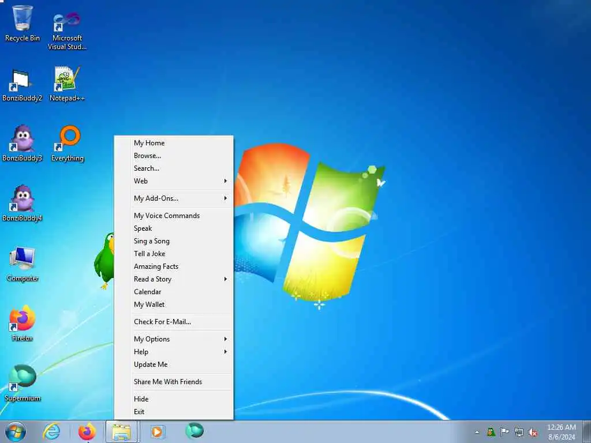Select the Supermium desktop shortcut
Image resolution: width=591 pixels, height=443 pixels.
[x=23, y=383]
